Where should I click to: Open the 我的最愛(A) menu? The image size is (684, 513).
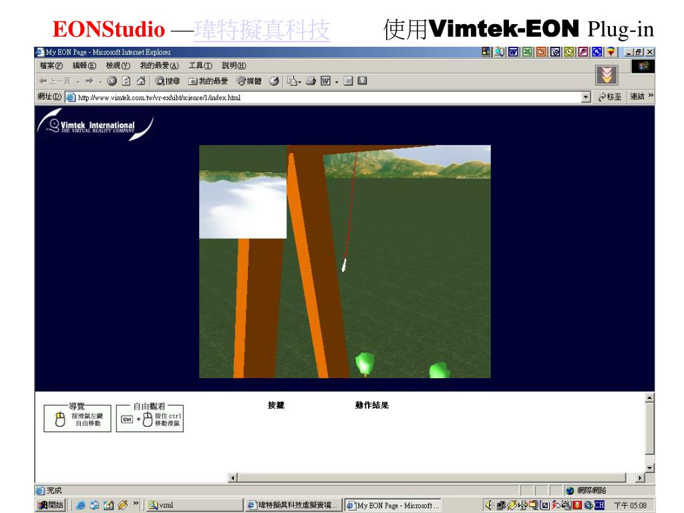(x=159, y=65)
